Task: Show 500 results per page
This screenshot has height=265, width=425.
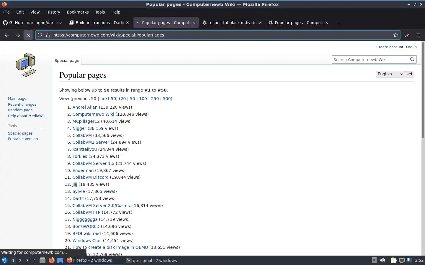Action: pyautogui.click(x=167, y=99)
